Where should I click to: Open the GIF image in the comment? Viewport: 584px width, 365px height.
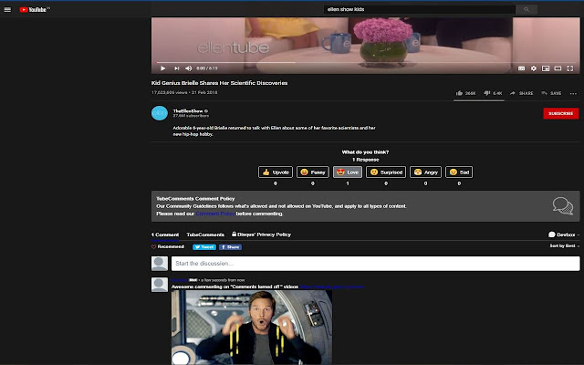252,328
